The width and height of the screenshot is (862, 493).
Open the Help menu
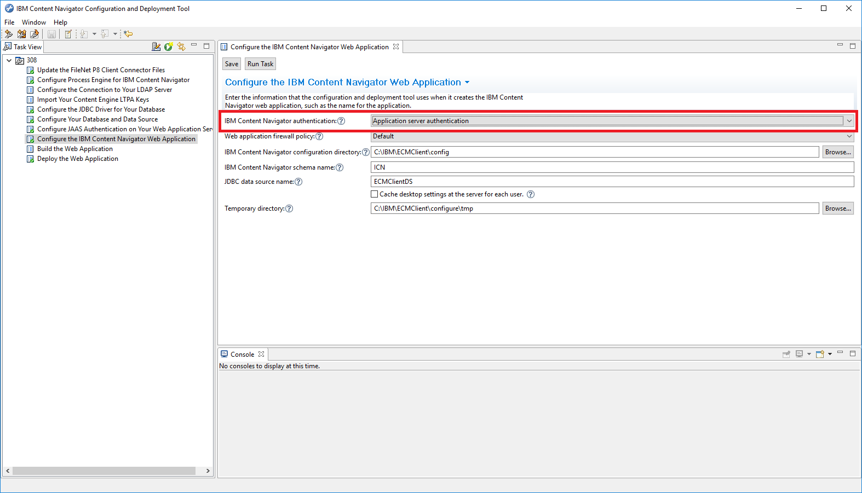click(x=60, y=22)
